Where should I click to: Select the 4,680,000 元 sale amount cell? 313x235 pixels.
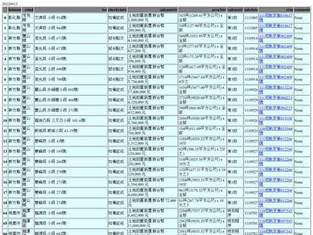pyautogui.click(x=152, y=193)
